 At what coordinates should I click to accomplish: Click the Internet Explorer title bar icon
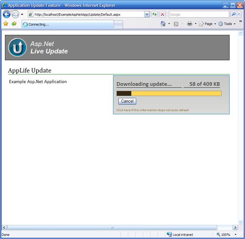(4, 5)
